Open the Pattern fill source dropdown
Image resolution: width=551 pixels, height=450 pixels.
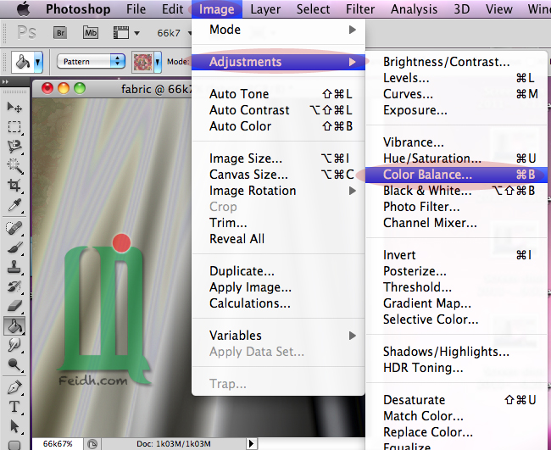[x=91, y=62]
